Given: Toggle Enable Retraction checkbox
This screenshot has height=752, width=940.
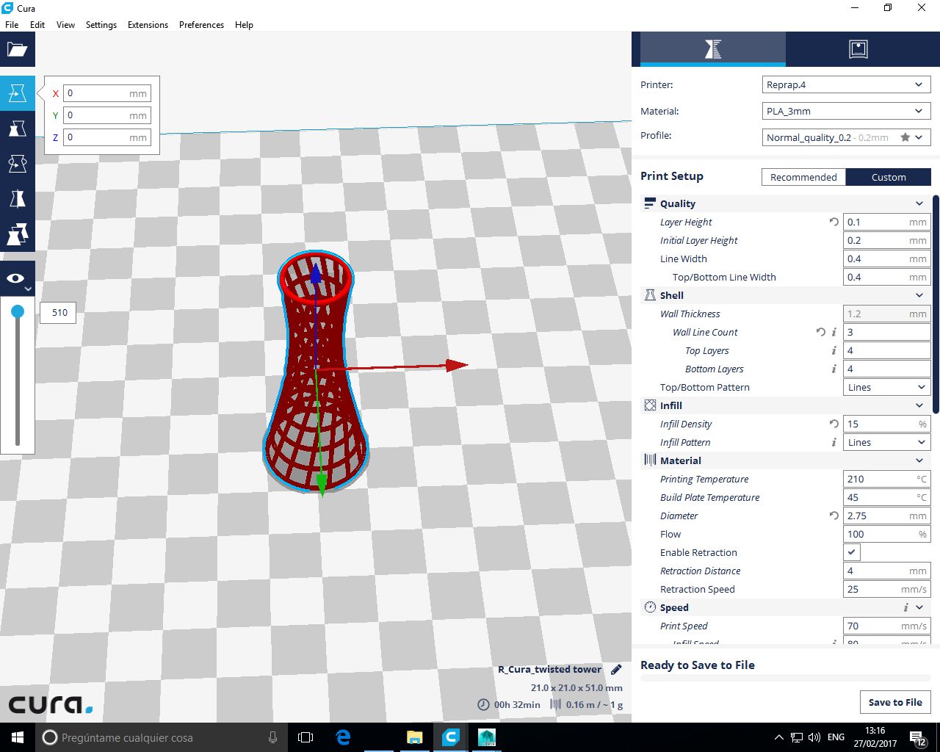Looking at the screenshot, I should (x=852, y=552).
